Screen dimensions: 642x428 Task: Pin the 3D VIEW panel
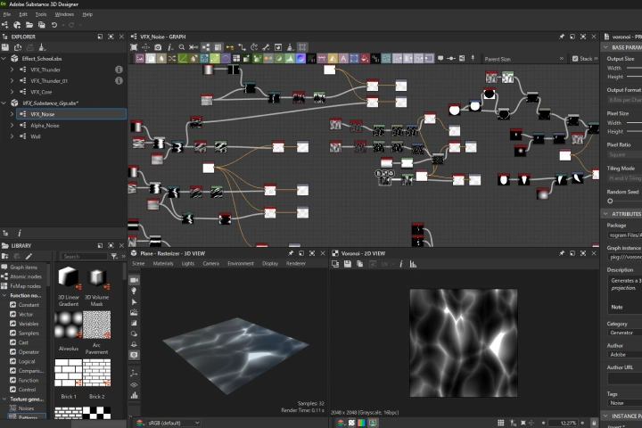[x=291, y=253]
